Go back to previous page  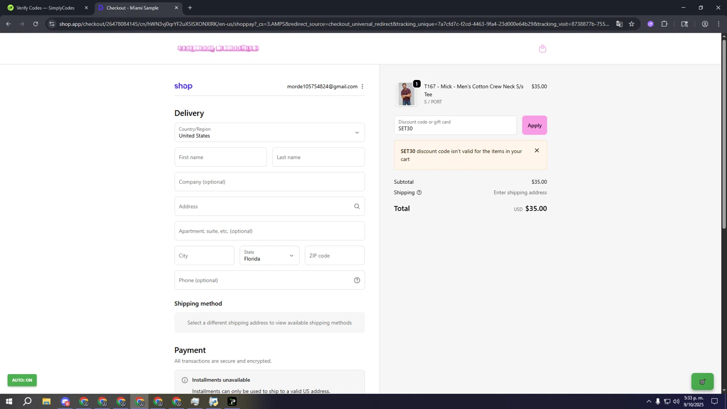click(x=8, y=24)
